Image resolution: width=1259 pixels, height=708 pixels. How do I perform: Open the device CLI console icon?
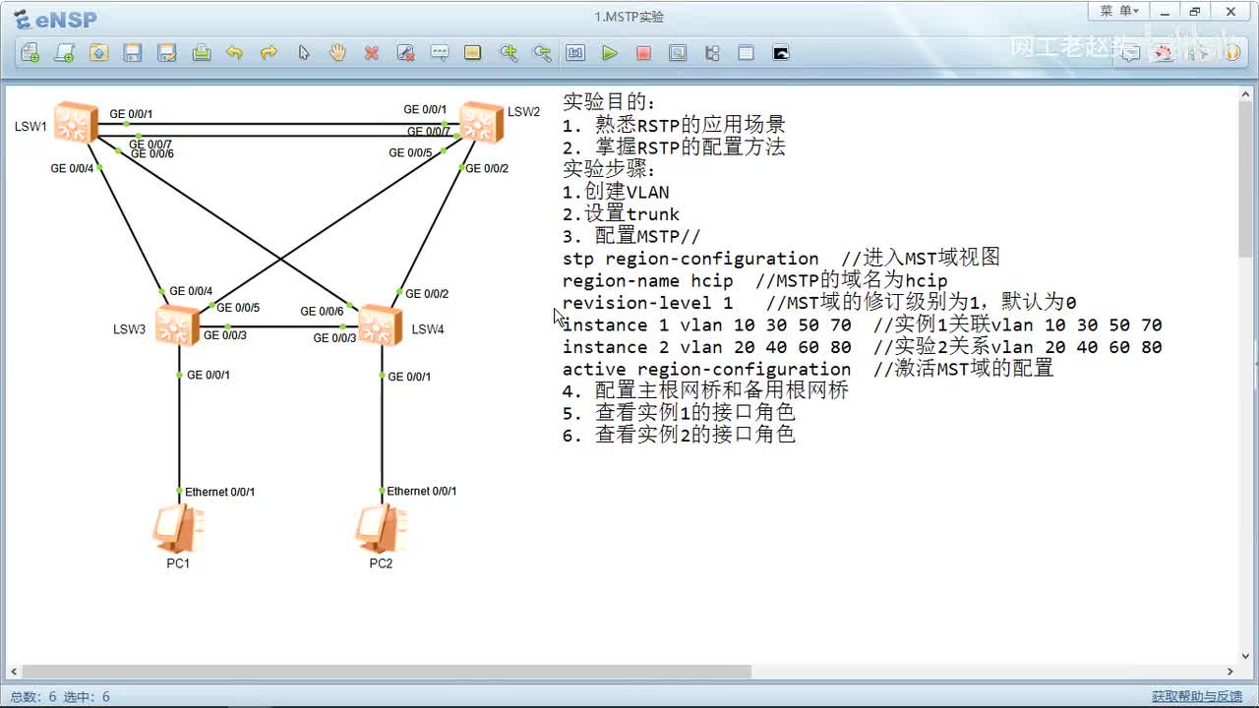click(x=781, y=53)
